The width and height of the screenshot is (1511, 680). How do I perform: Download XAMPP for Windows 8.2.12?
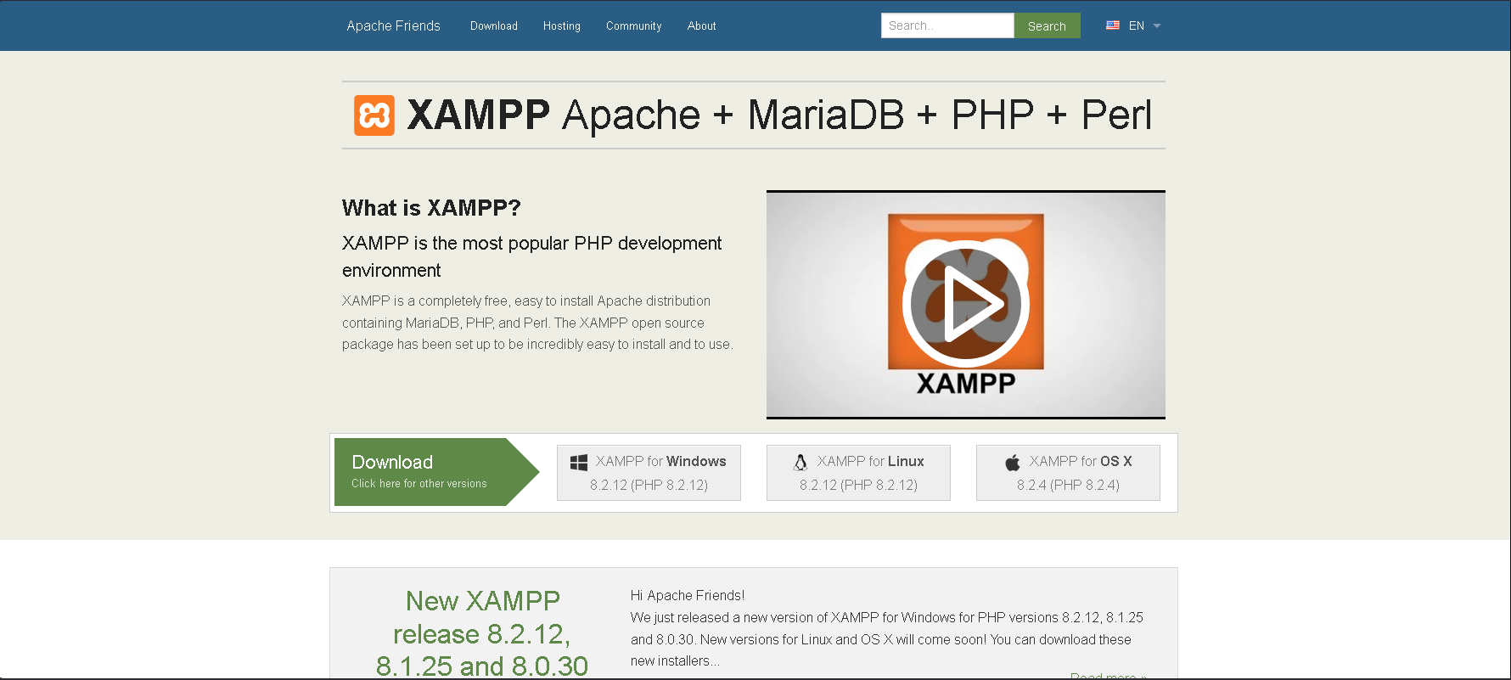pos(649,473)
